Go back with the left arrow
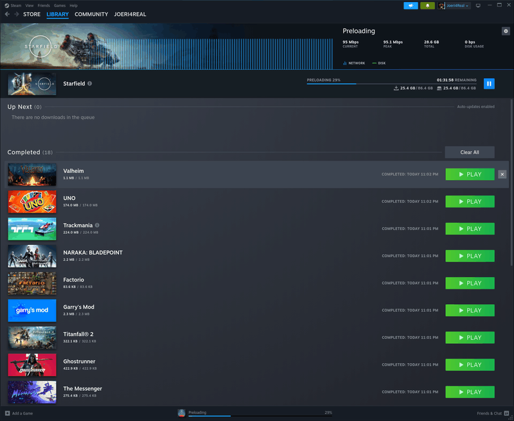 [x=7, y=14]
